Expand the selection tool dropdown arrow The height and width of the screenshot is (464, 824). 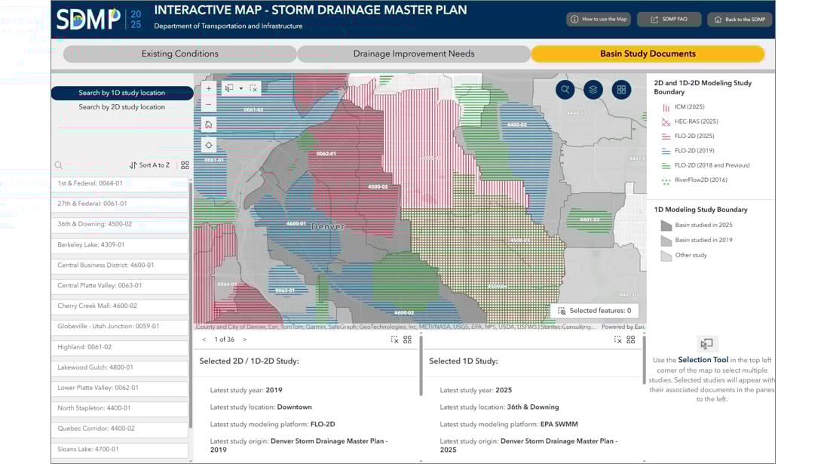pyautogui.click(x=241, y=88)
